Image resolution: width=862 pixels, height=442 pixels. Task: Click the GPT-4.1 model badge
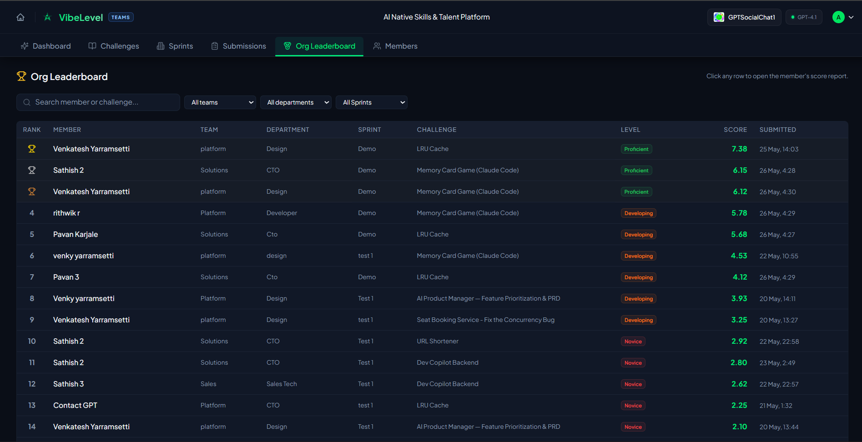[804, 17]
